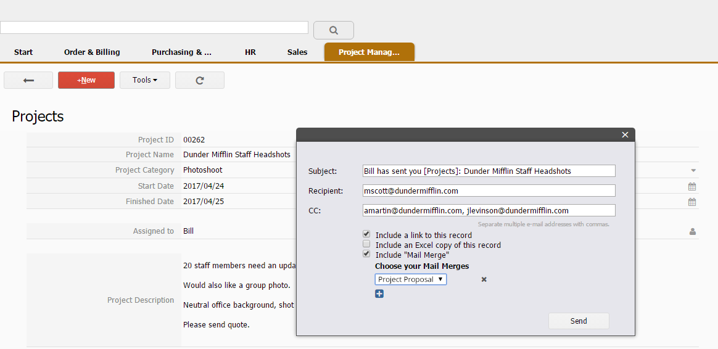Remove the Project Proposal mail merge
This screenshot has width=718, height=349.
pos(484,279)
